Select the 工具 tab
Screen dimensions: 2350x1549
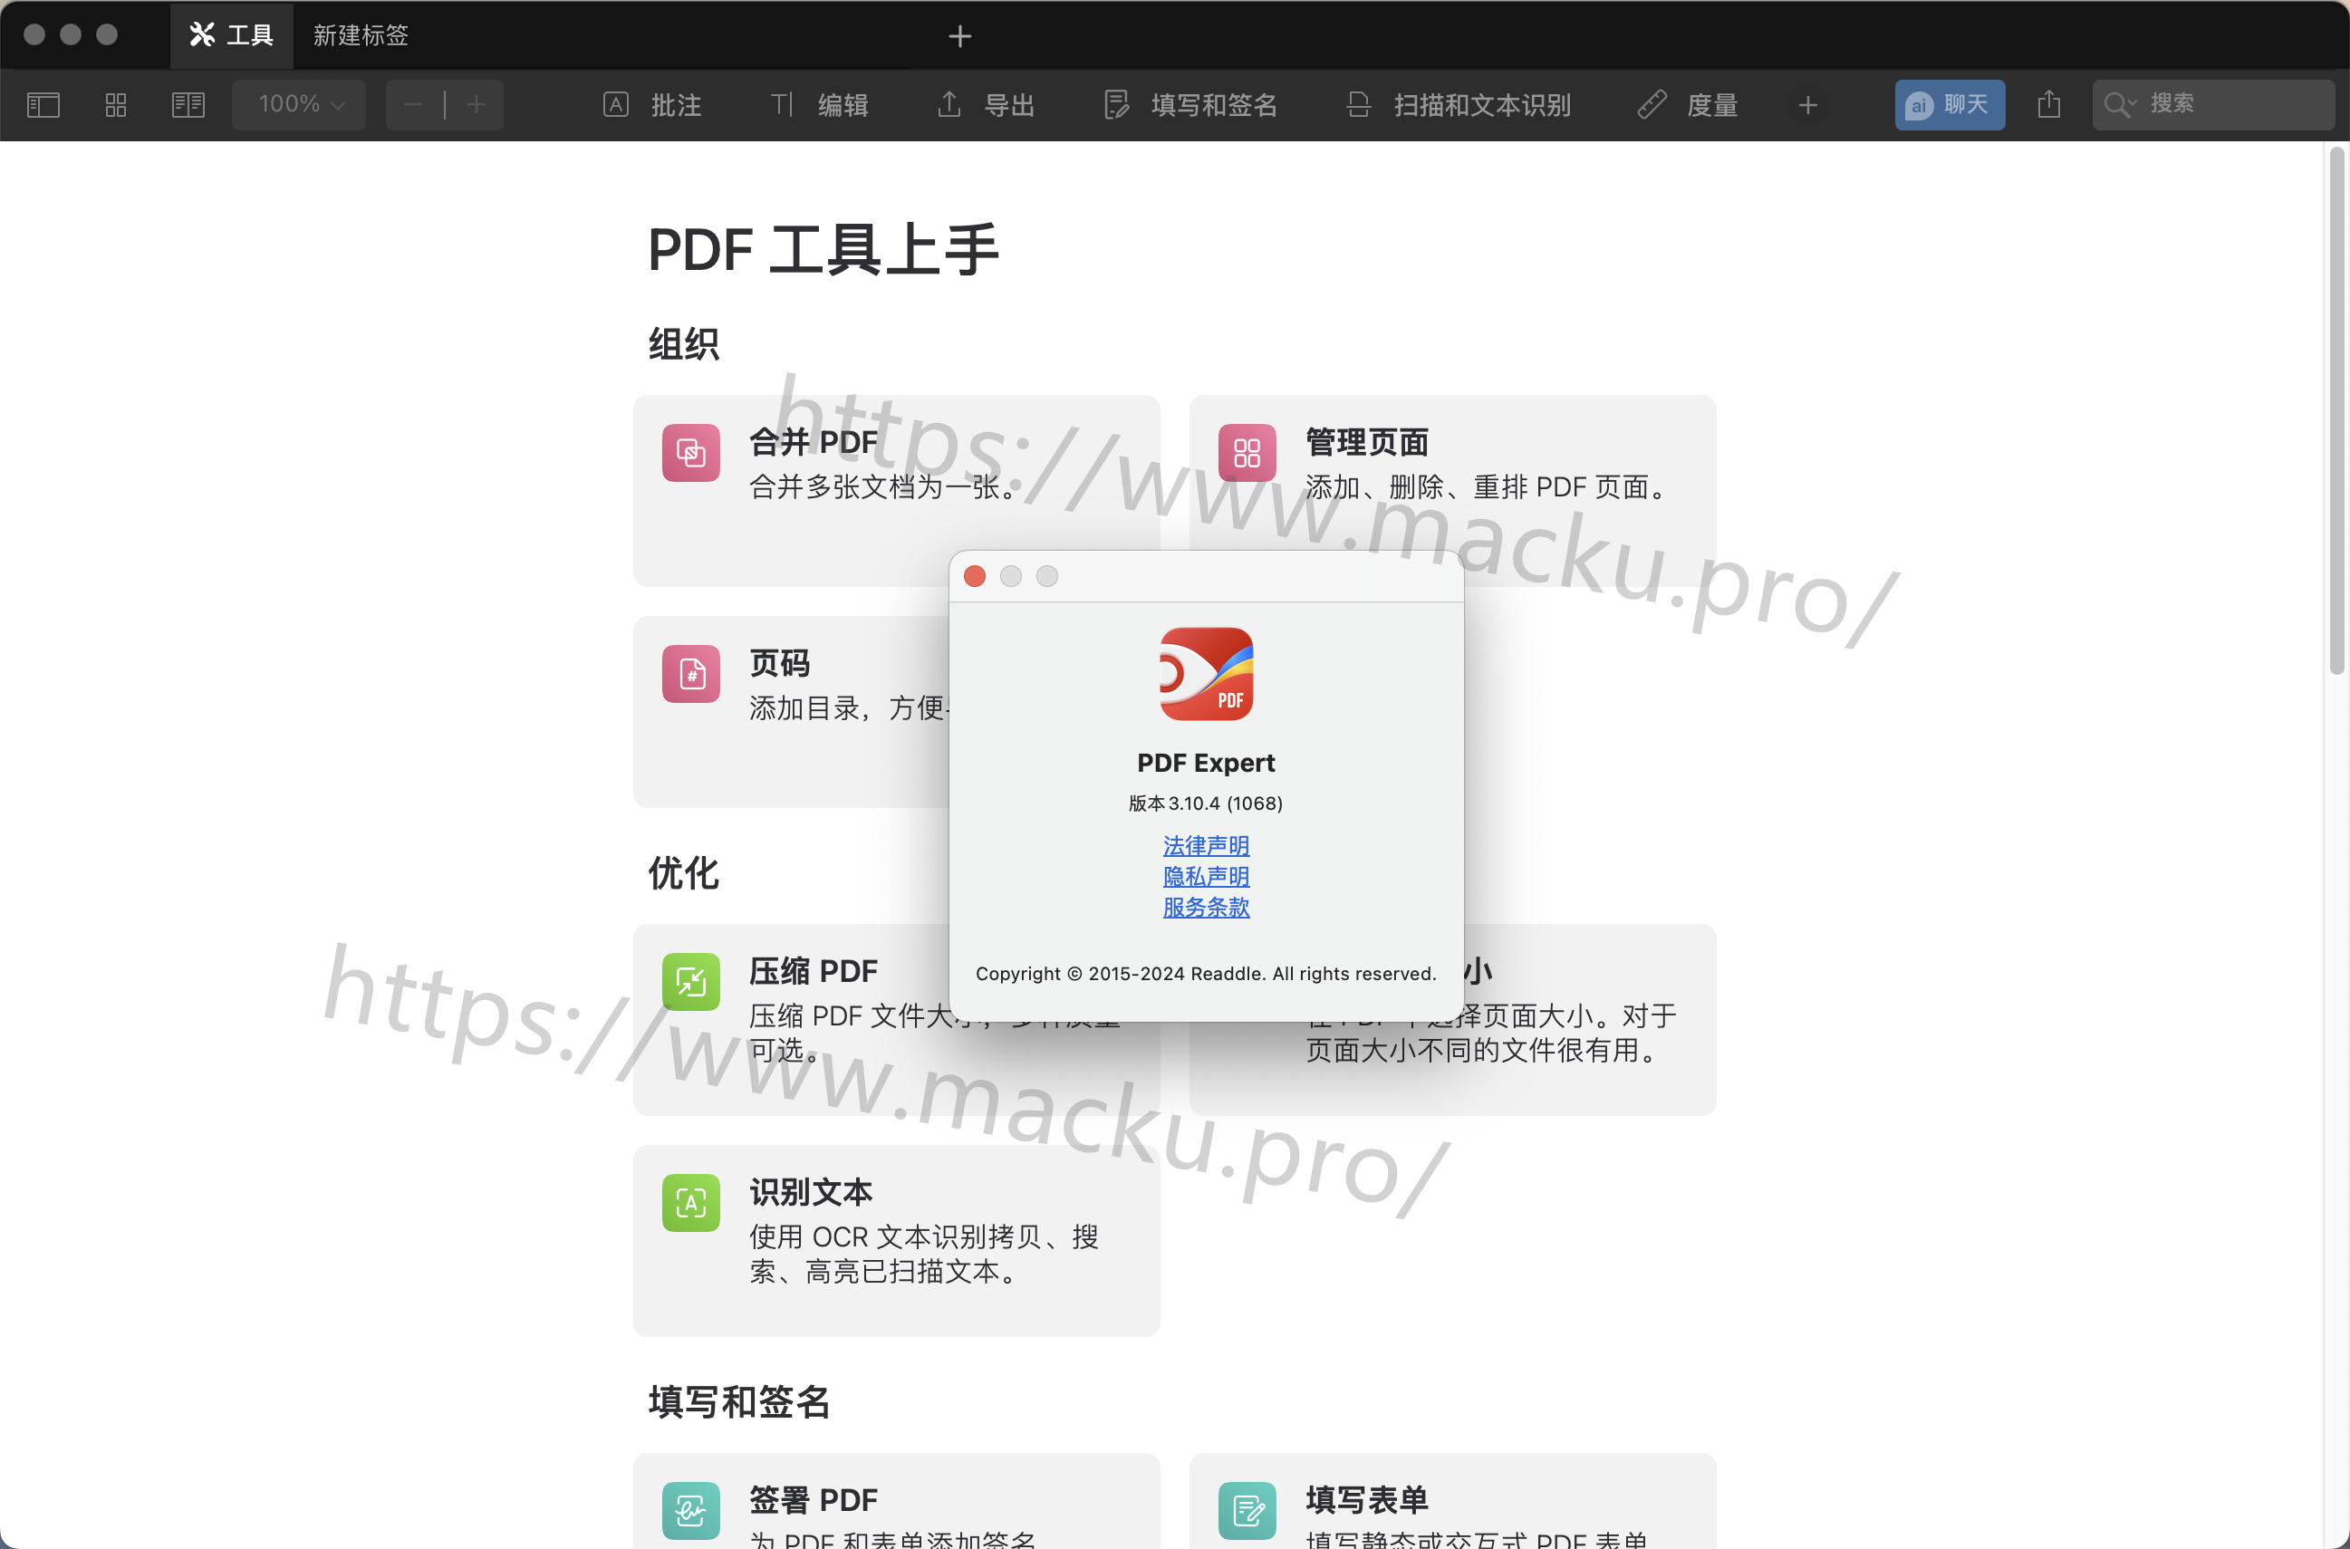tap(231, 35)
